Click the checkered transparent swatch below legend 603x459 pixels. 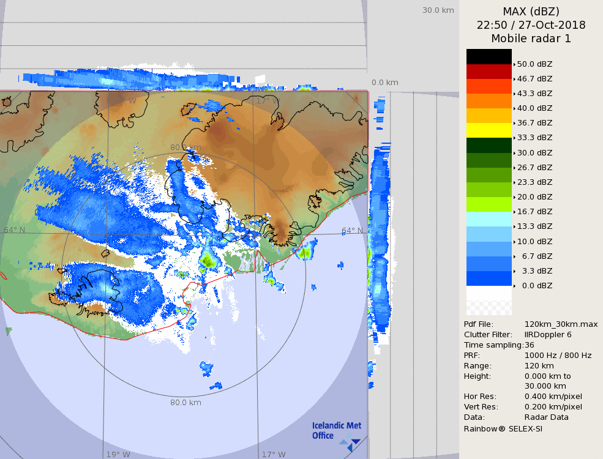(489, 300)
